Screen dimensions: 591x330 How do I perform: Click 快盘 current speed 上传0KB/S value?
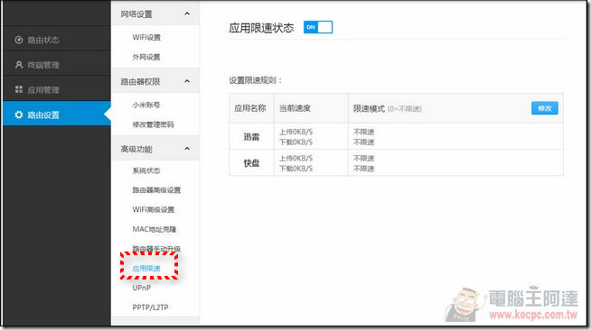point(295,158)
